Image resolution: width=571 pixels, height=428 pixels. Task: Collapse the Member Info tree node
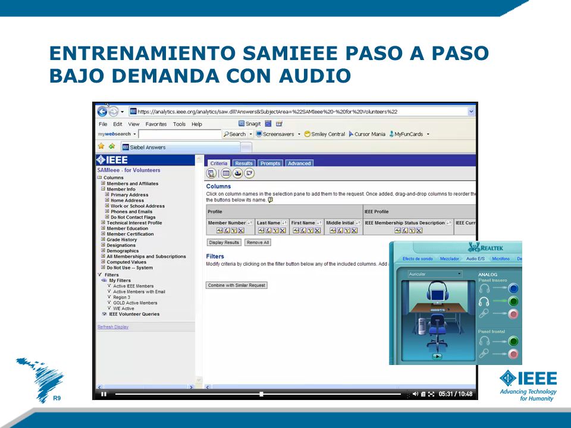click(103, 189)
